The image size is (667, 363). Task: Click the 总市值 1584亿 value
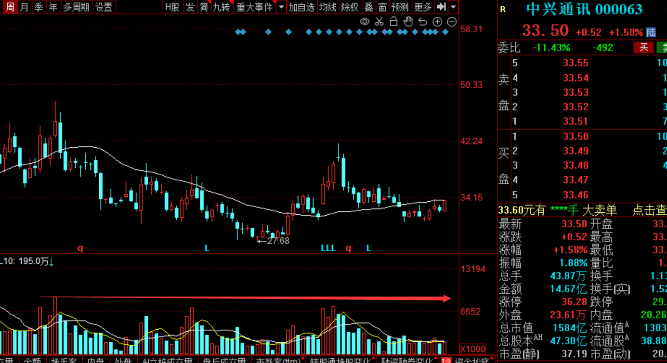[x=570, y=328]
